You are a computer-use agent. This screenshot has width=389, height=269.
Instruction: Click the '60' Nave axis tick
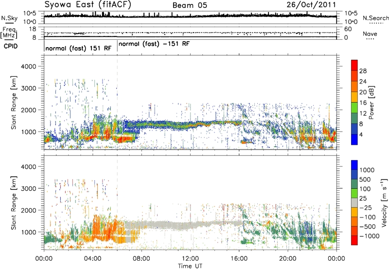(x=348, y=29)
